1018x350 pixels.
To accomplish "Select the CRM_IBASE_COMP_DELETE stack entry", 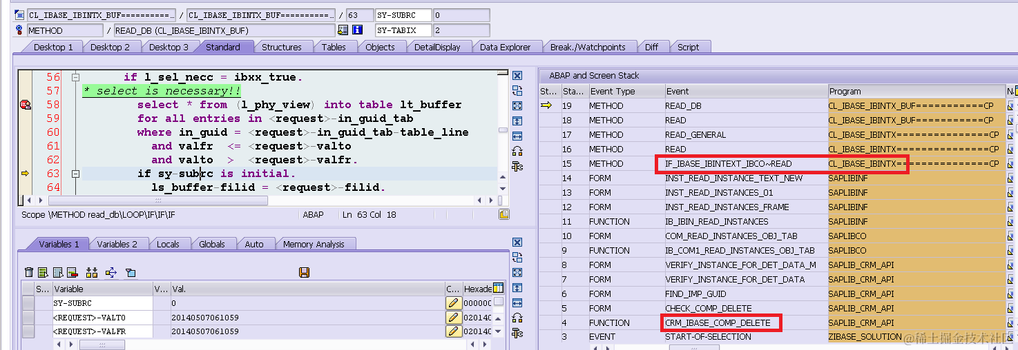I will 716,322.
